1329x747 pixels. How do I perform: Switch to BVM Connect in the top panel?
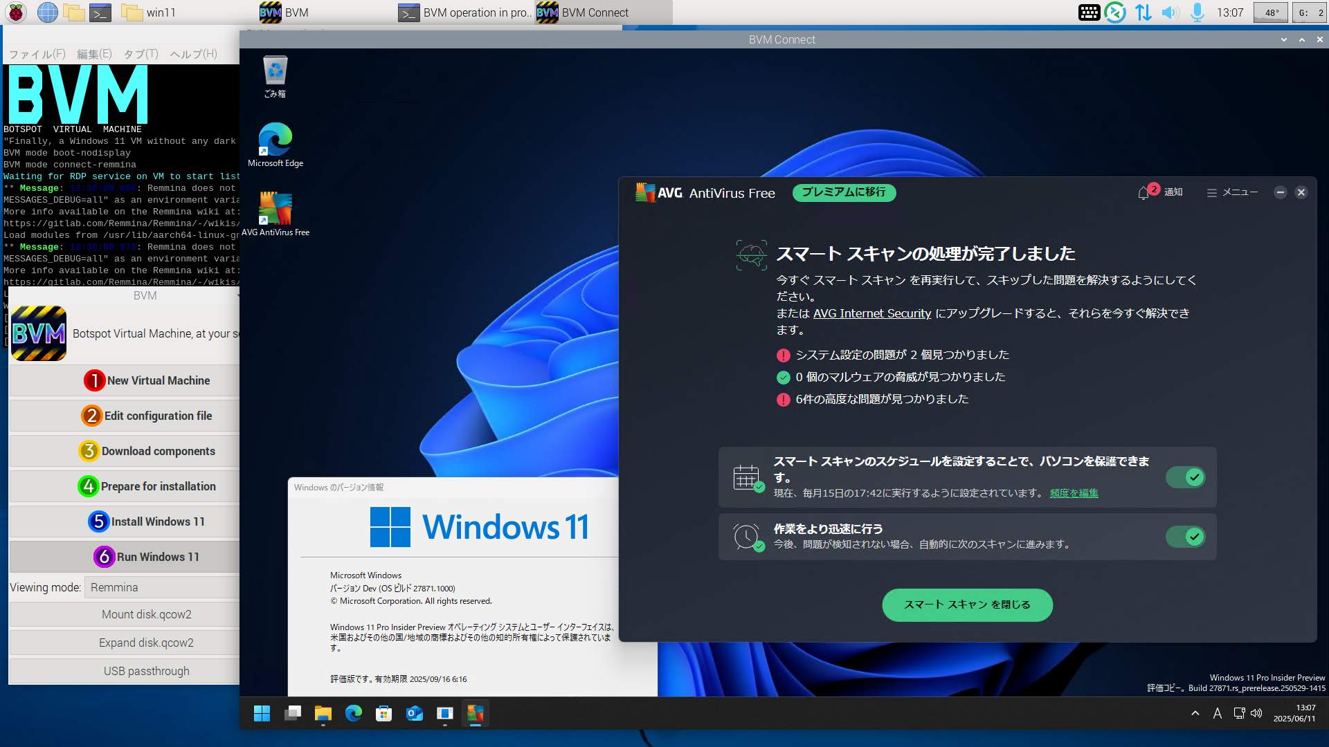602,12
